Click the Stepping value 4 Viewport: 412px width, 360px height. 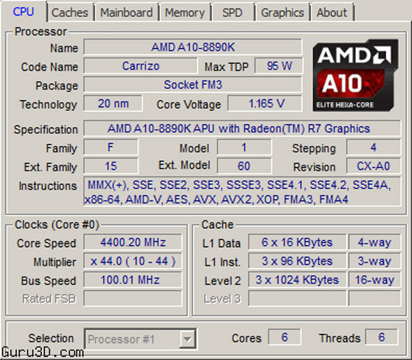(x=374, y=147)
